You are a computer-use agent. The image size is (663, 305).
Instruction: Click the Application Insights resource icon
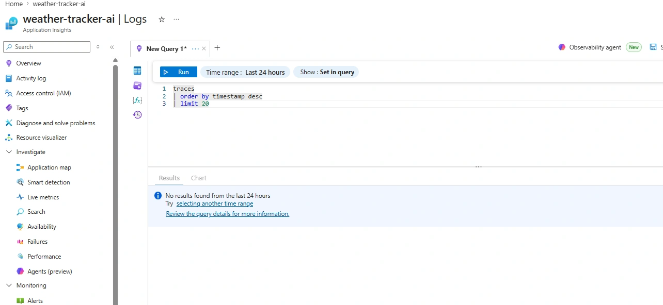click(x=11, y=23)
